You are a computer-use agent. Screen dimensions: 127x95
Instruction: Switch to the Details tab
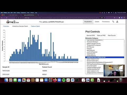(x=97, y=22)
